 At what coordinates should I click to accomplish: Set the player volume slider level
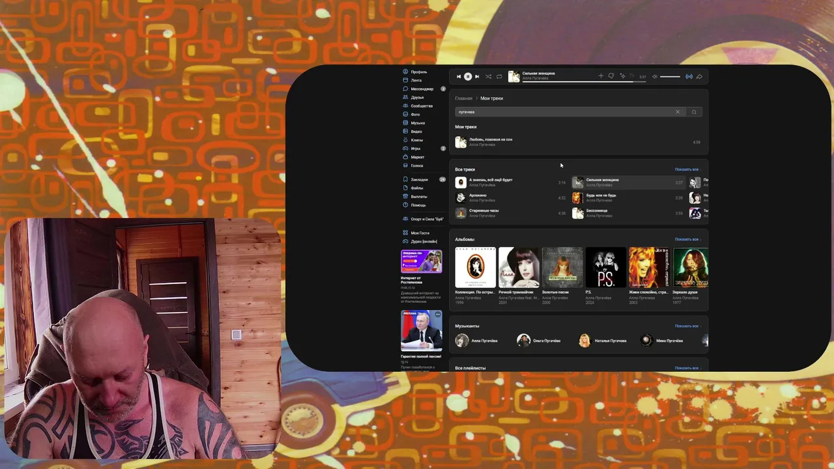click(670, 77)
